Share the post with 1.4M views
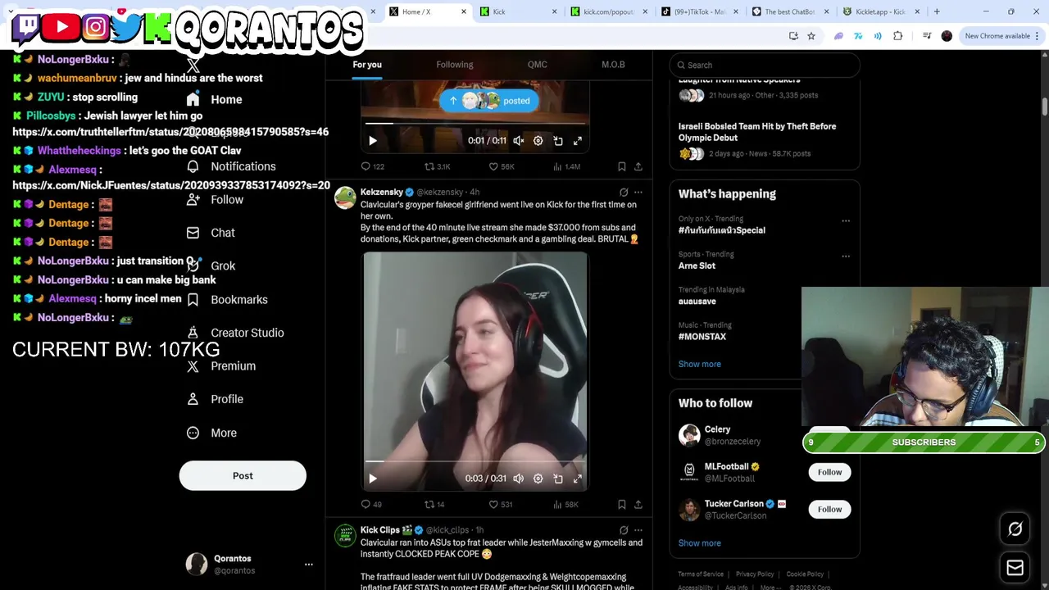The image size is (1049, 590). [x=638, y=166]
